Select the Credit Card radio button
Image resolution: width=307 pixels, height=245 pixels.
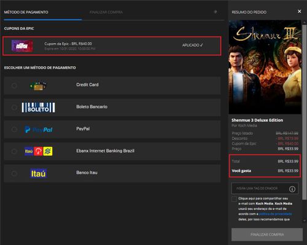pos(14,86)
